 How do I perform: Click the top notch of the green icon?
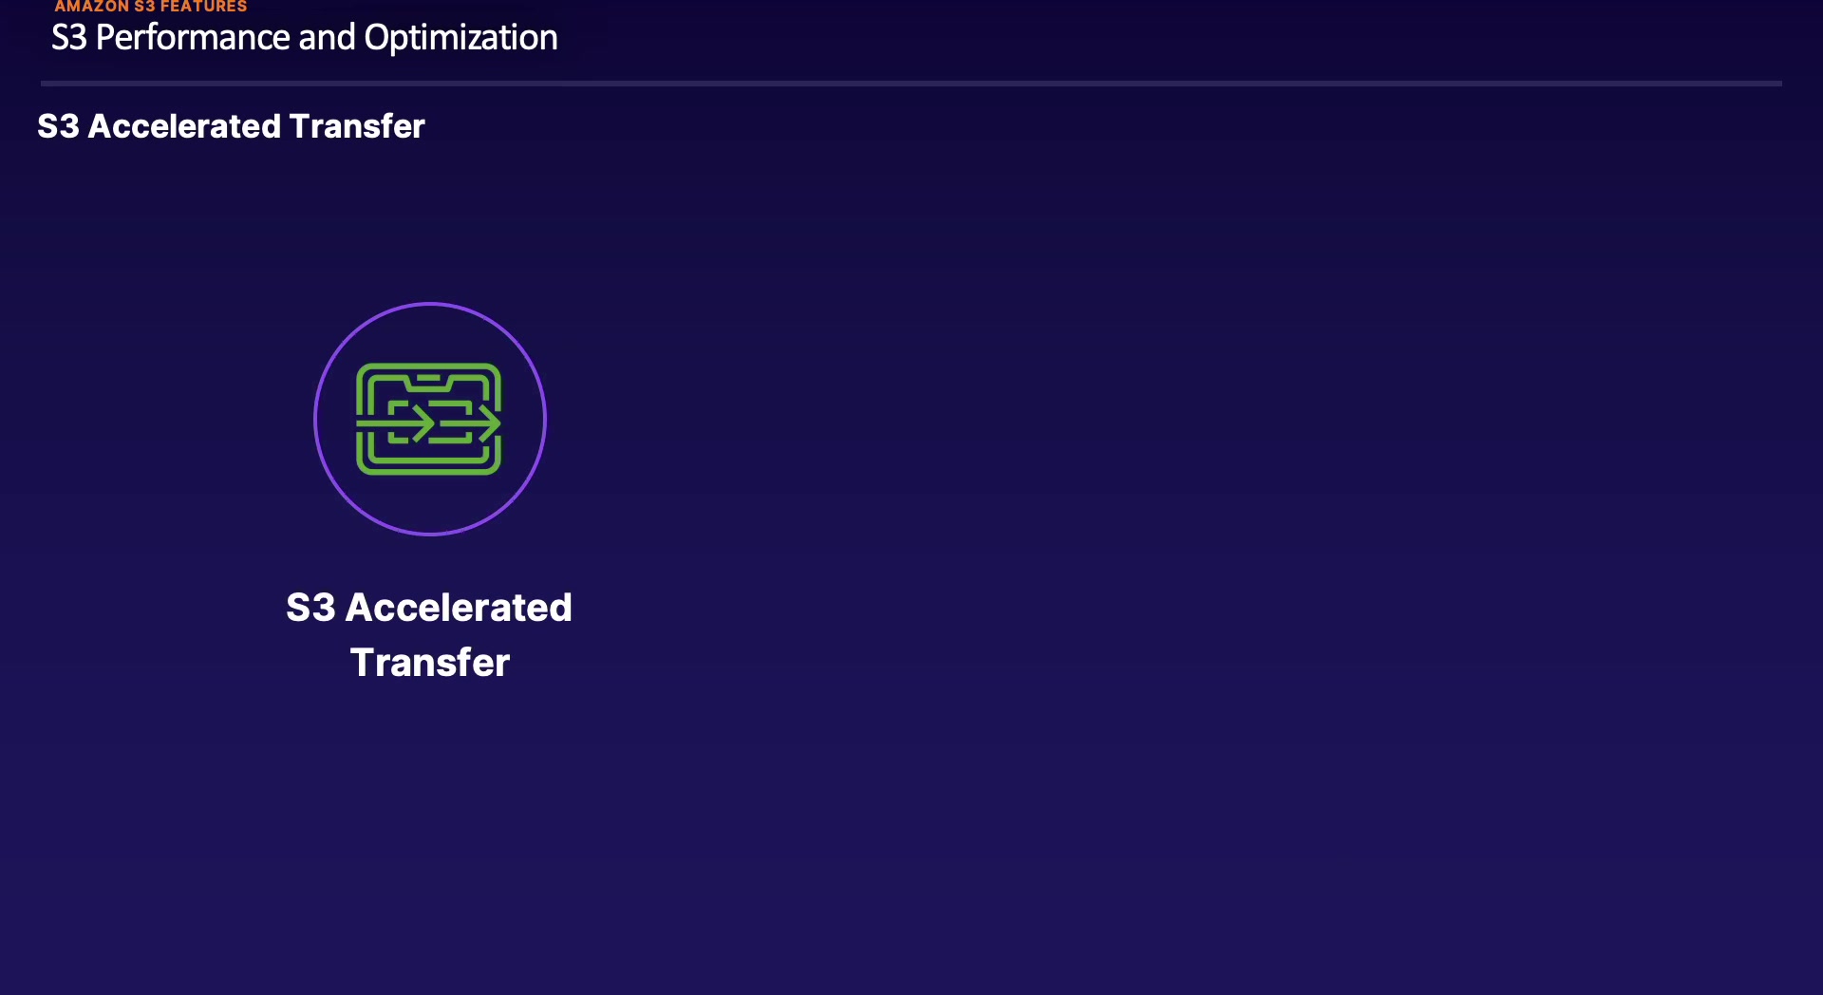[428, 378]
